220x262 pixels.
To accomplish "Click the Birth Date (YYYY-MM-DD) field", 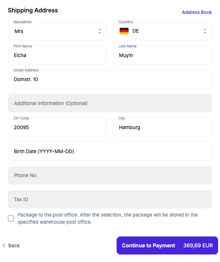I will 110,151.
